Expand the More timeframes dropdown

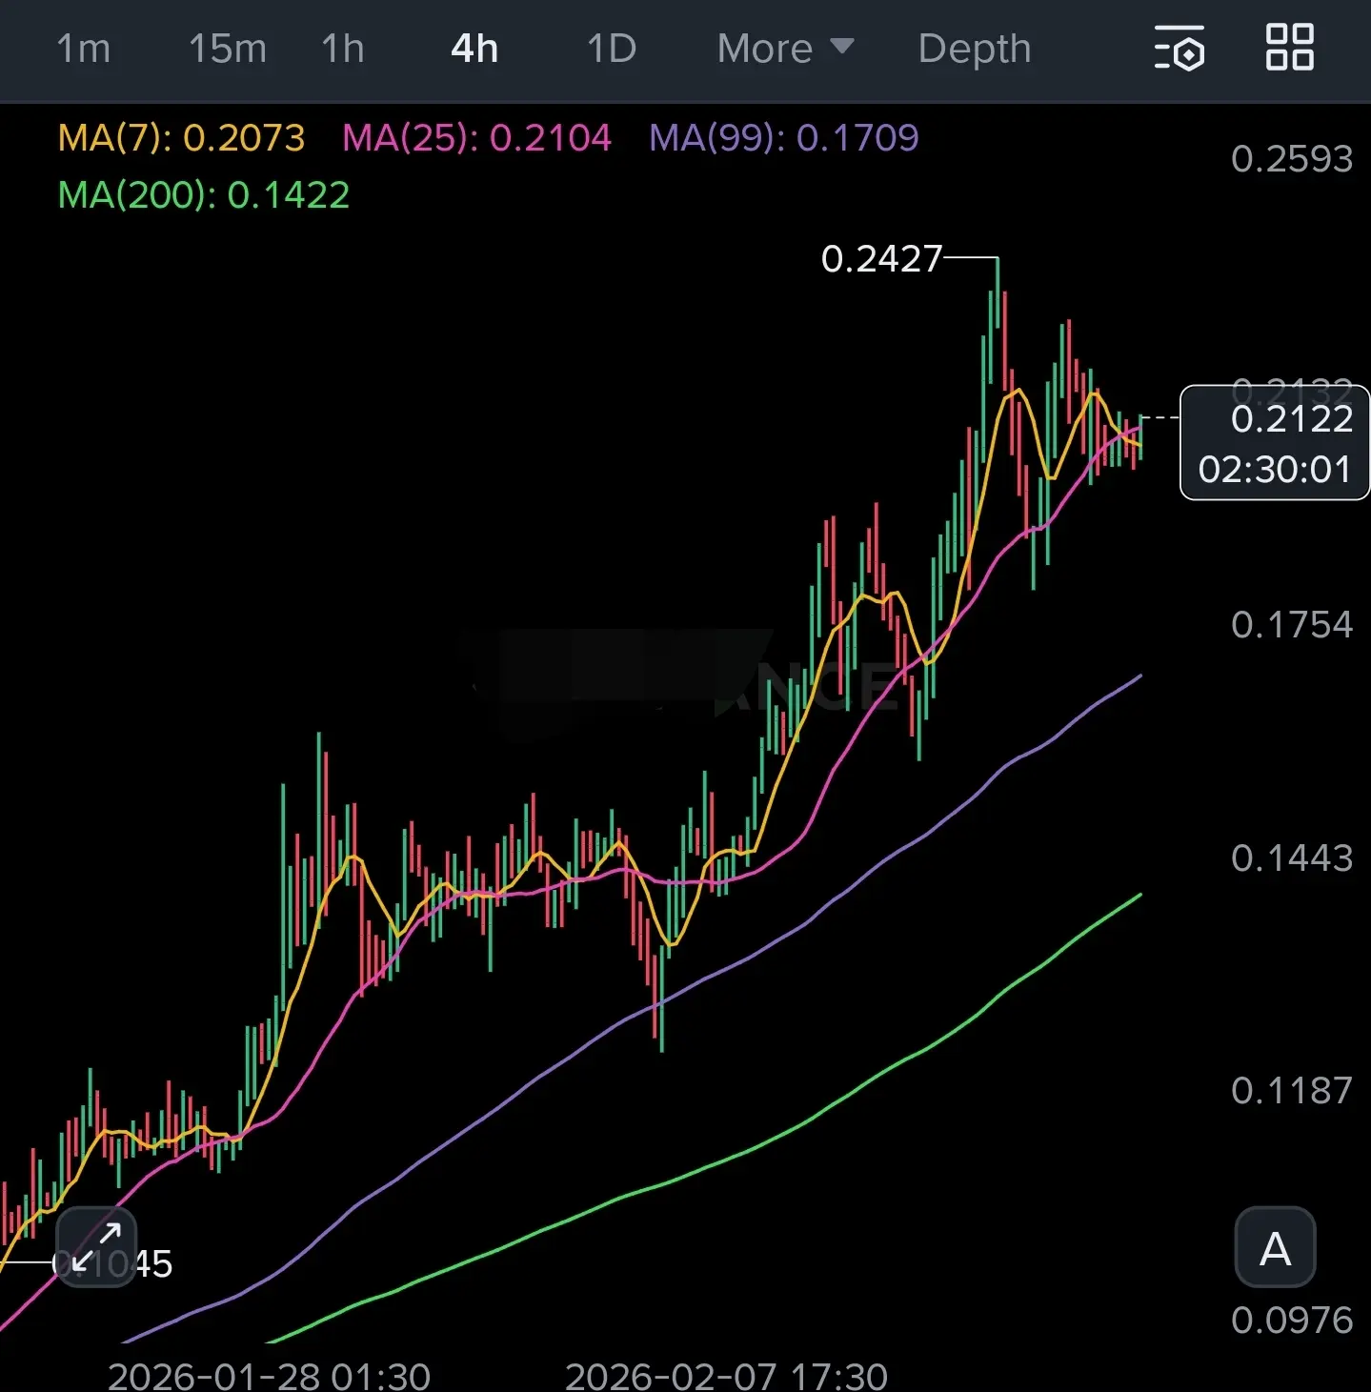(786, 49)
